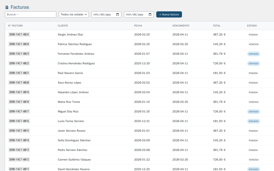The width and height of the screenshot is (274, 171).
Task: Click the ENVIADA badge on DEMO-FACT-0023
Action: pos(253,54)
